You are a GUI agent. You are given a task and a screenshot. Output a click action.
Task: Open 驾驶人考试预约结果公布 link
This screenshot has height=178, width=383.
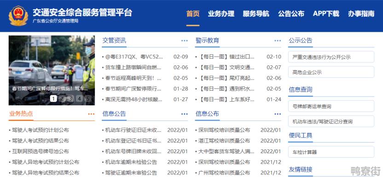tap(41, 141)
